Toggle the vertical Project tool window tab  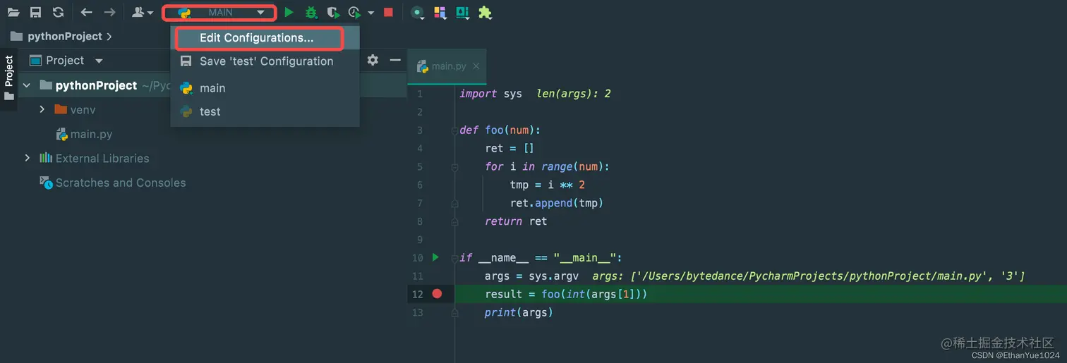tap(8, 78)
